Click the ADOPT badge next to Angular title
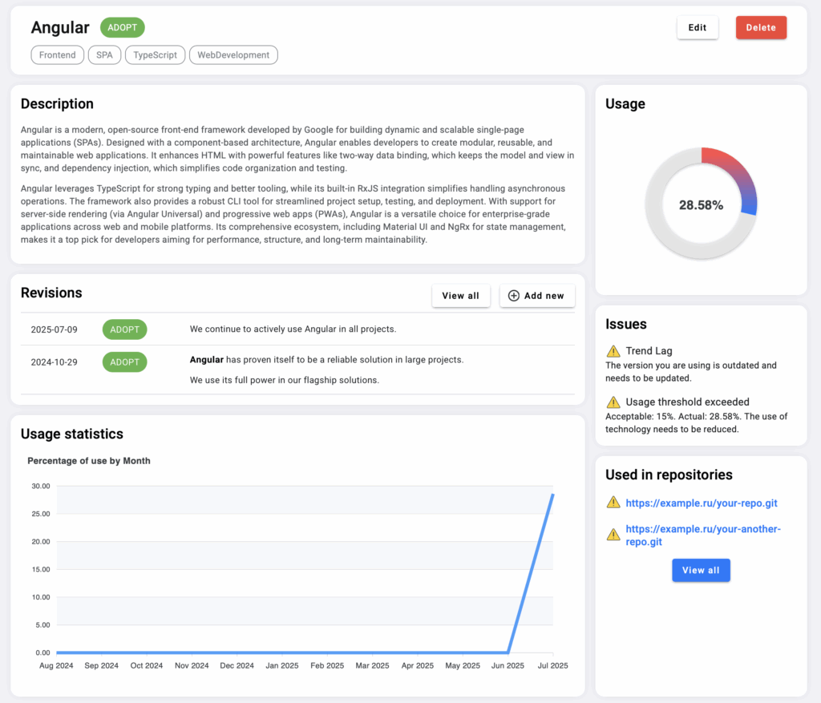This screenshot has height=703, width=821. tap(122, 27)
